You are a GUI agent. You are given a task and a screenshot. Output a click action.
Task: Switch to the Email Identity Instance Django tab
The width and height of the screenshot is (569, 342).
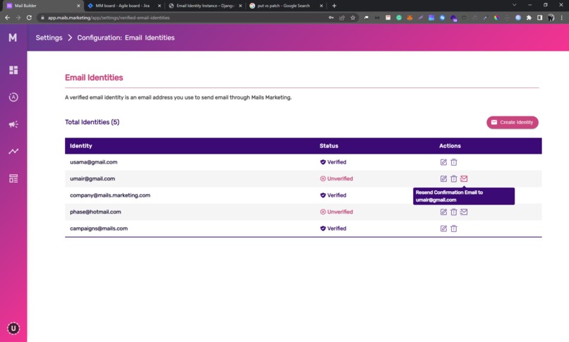[205, 6]
